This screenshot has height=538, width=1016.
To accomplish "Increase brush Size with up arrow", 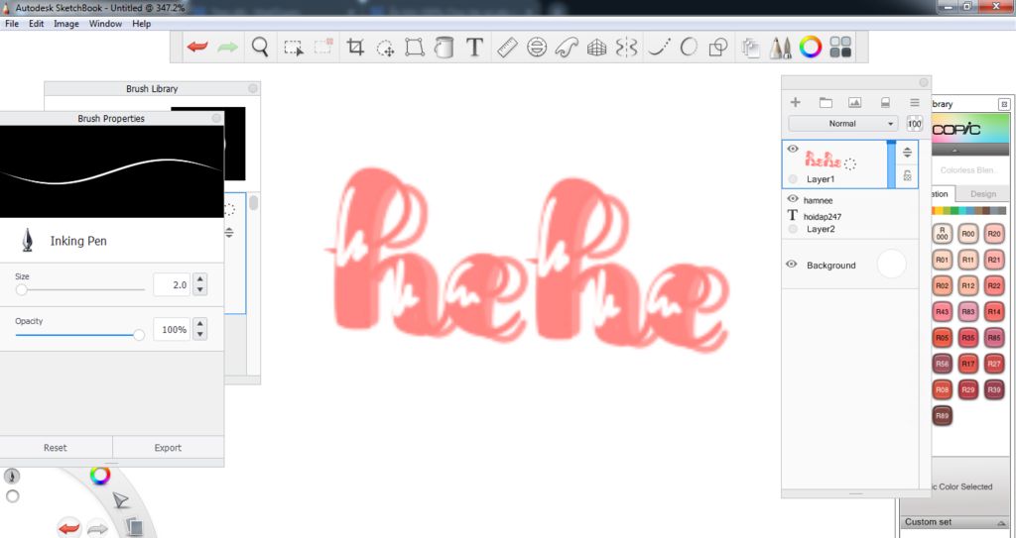I will [x=200, y=279].
